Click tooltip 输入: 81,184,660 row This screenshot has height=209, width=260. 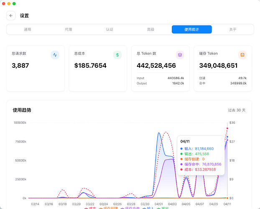click(x=197, y=149)
